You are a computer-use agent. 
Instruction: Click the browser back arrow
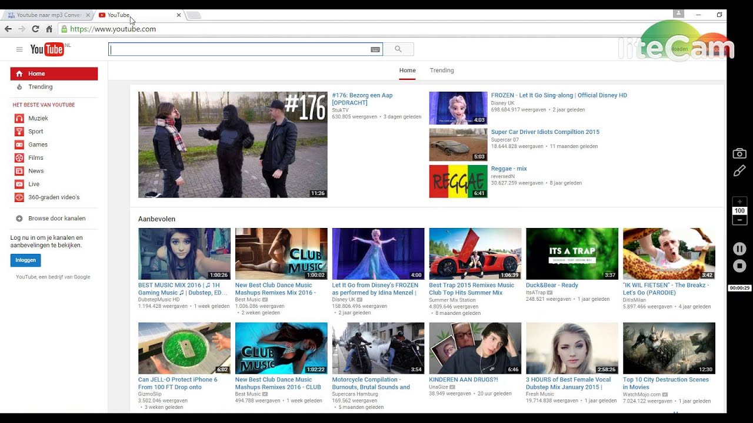point(8,29)
